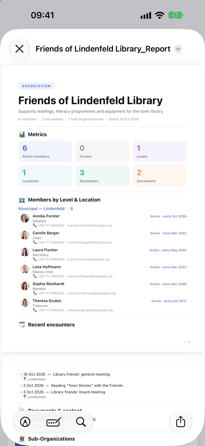This screenshot has width=205, height=446.
Task: Tap the ASSOCIATION badge
Action: click(36, 86)
